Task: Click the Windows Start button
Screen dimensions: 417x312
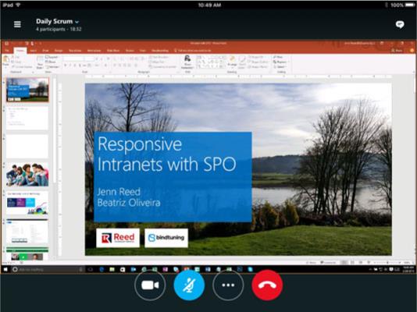Action: [5, 270]
